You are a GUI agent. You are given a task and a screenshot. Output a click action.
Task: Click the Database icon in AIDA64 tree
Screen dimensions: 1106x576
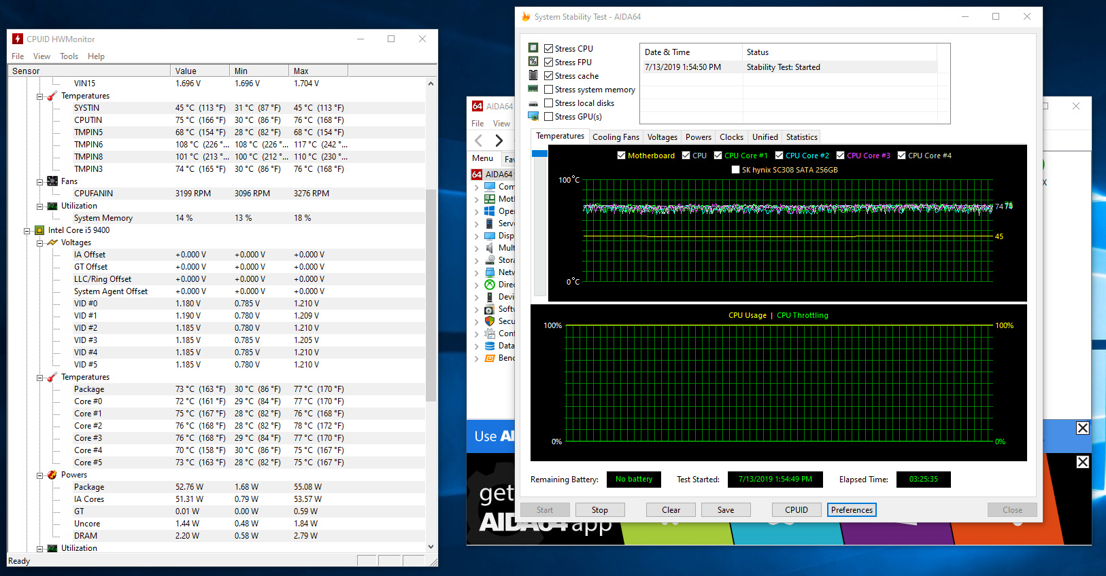point(490,346)
